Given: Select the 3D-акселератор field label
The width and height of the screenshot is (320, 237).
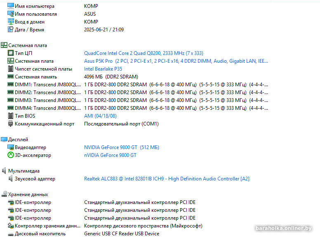Looking at the screenshot, I should click(x=33, y=155).
